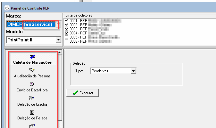Open the Tipo dropdown set to Pendentes
216x128 pixels.
point(134,71)
